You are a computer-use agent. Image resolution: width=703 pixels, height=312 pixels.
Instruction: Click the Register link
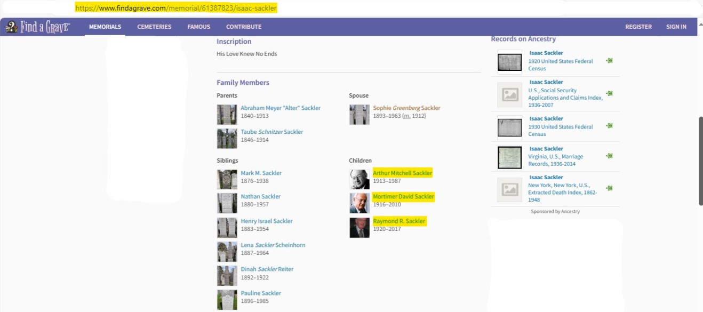(638, 27)
